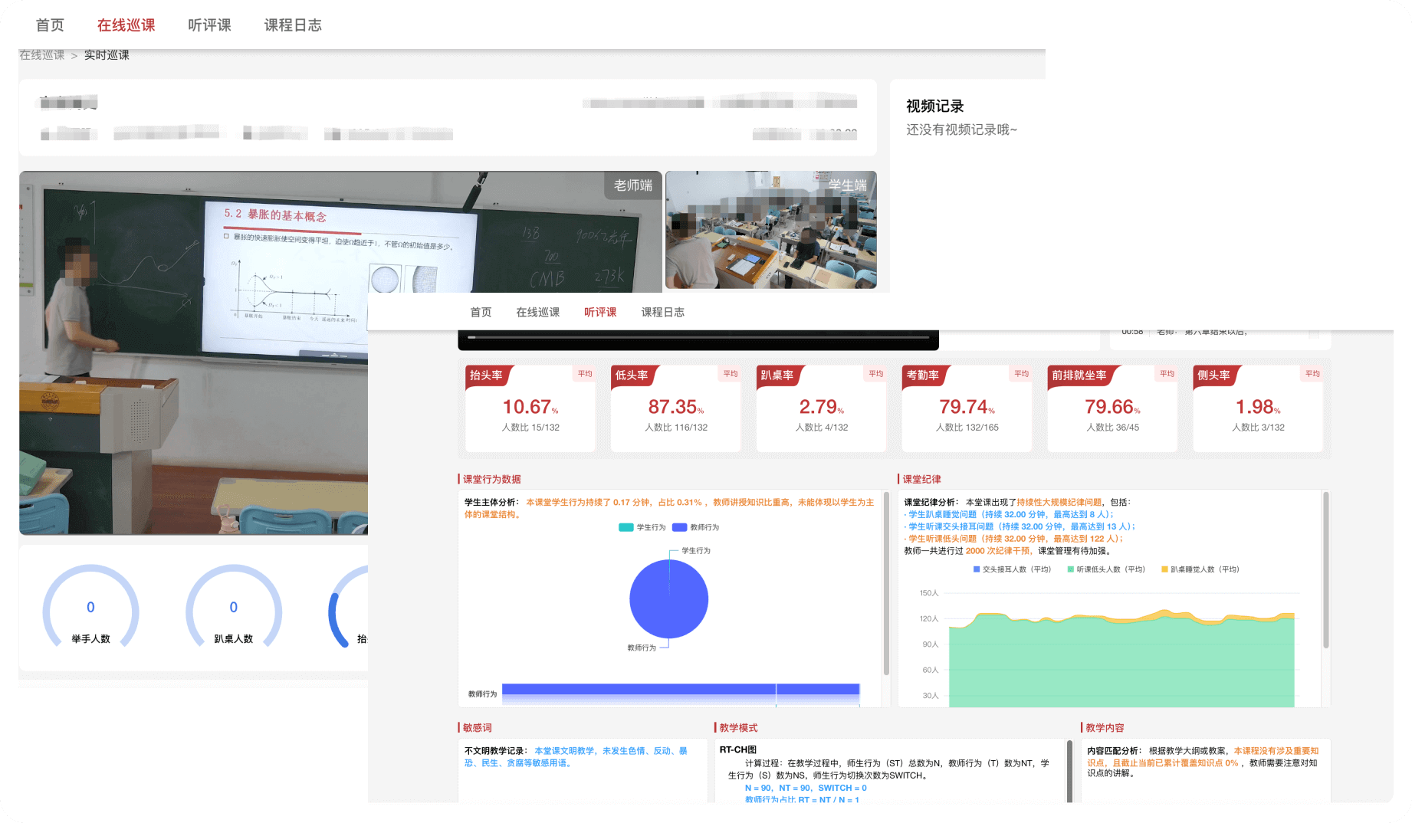Select the 举手人数 gauge
This screenshot has height=823, width=1412.
point(90,611)
